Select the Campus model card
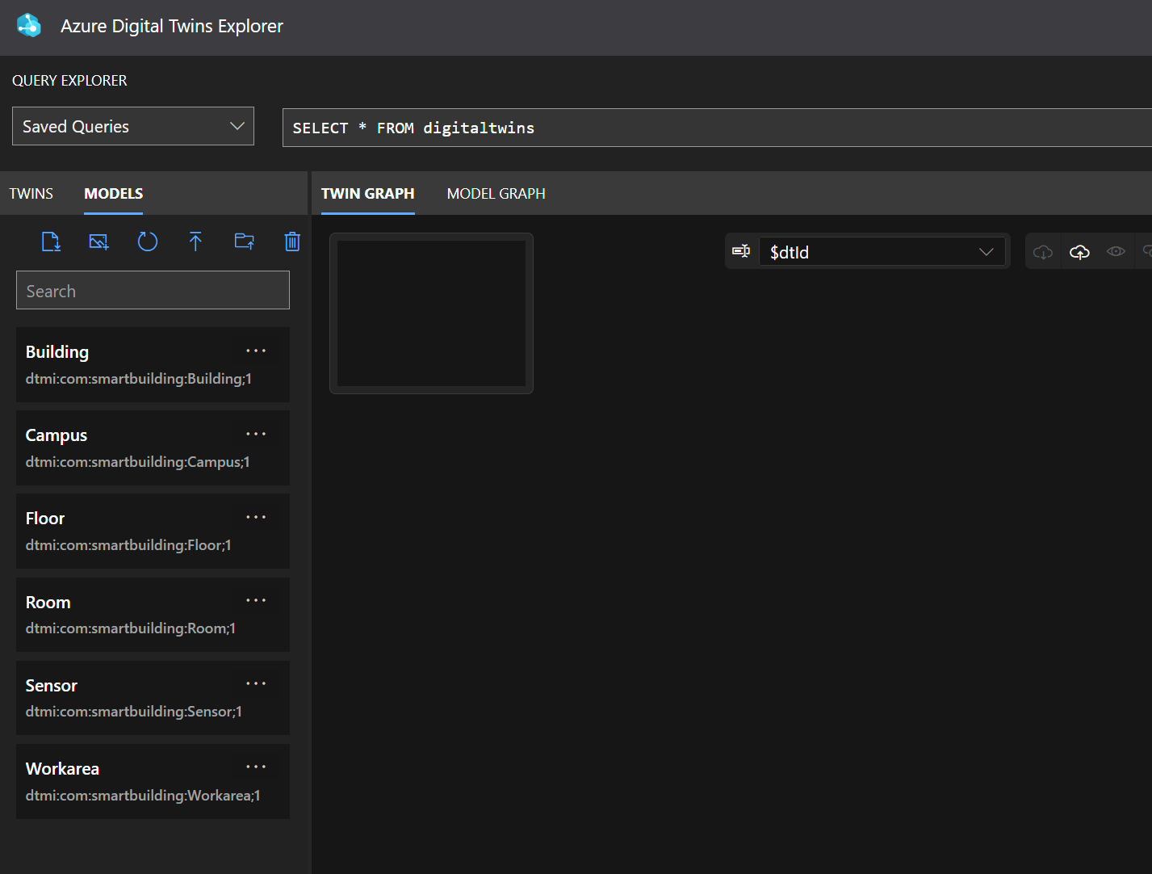 (x=153, y=448)
